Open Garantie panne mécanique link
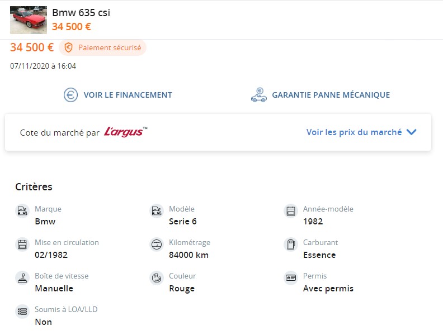Viewport: 443px width, 331px height. (331, 95)
